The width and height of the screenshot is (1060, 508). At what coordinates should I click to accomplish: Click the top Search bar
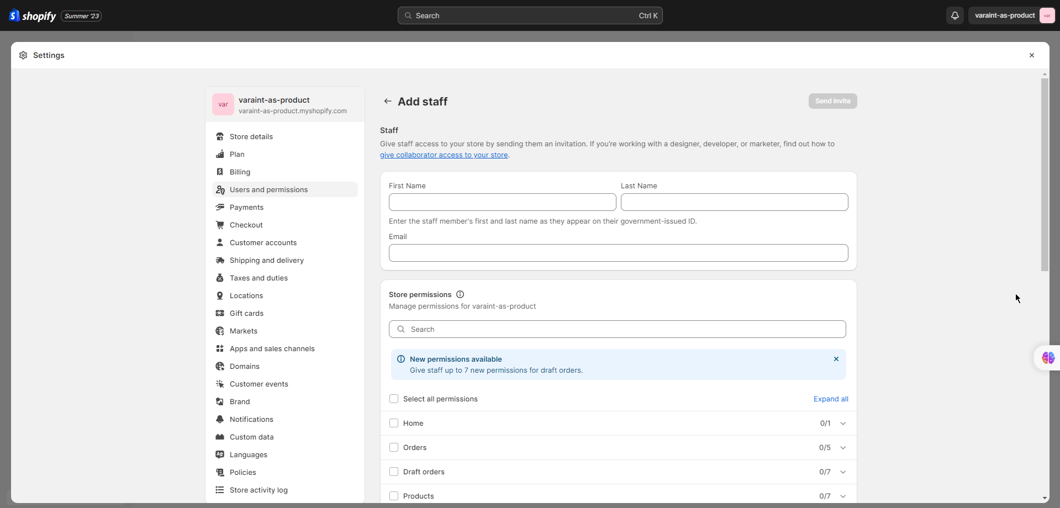tap(530, 15)
